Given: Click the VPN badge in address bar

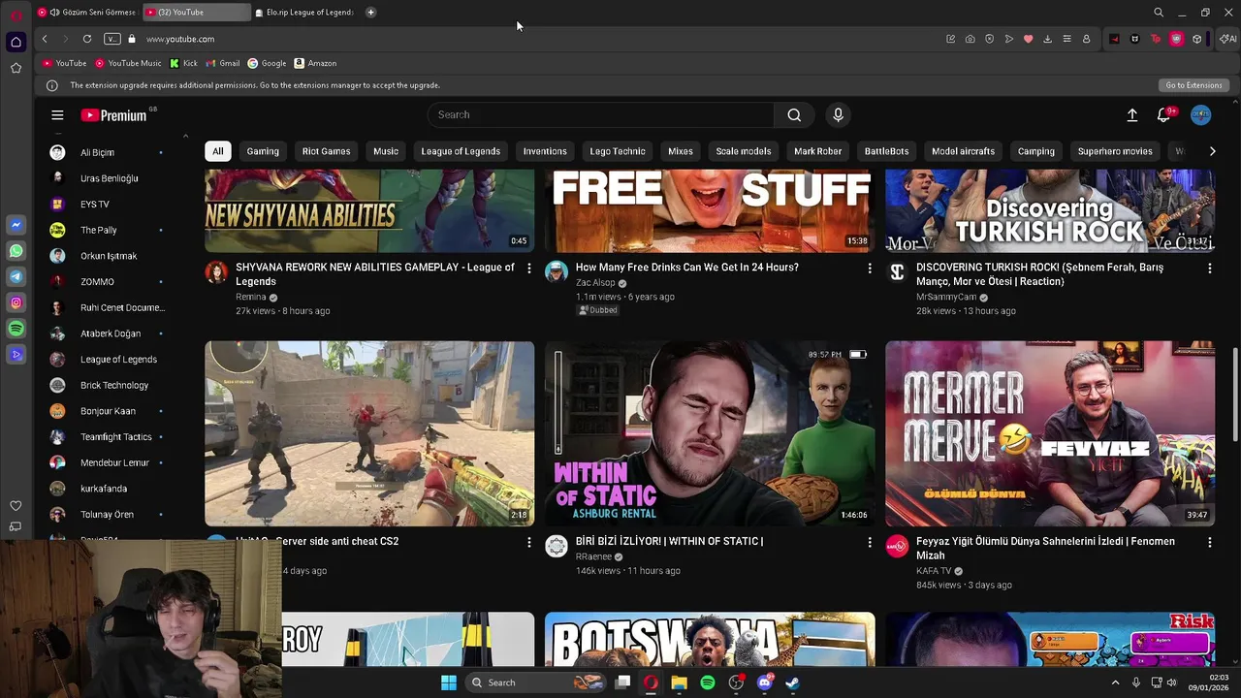Looking at the screenshot, I should pos(112,39).
